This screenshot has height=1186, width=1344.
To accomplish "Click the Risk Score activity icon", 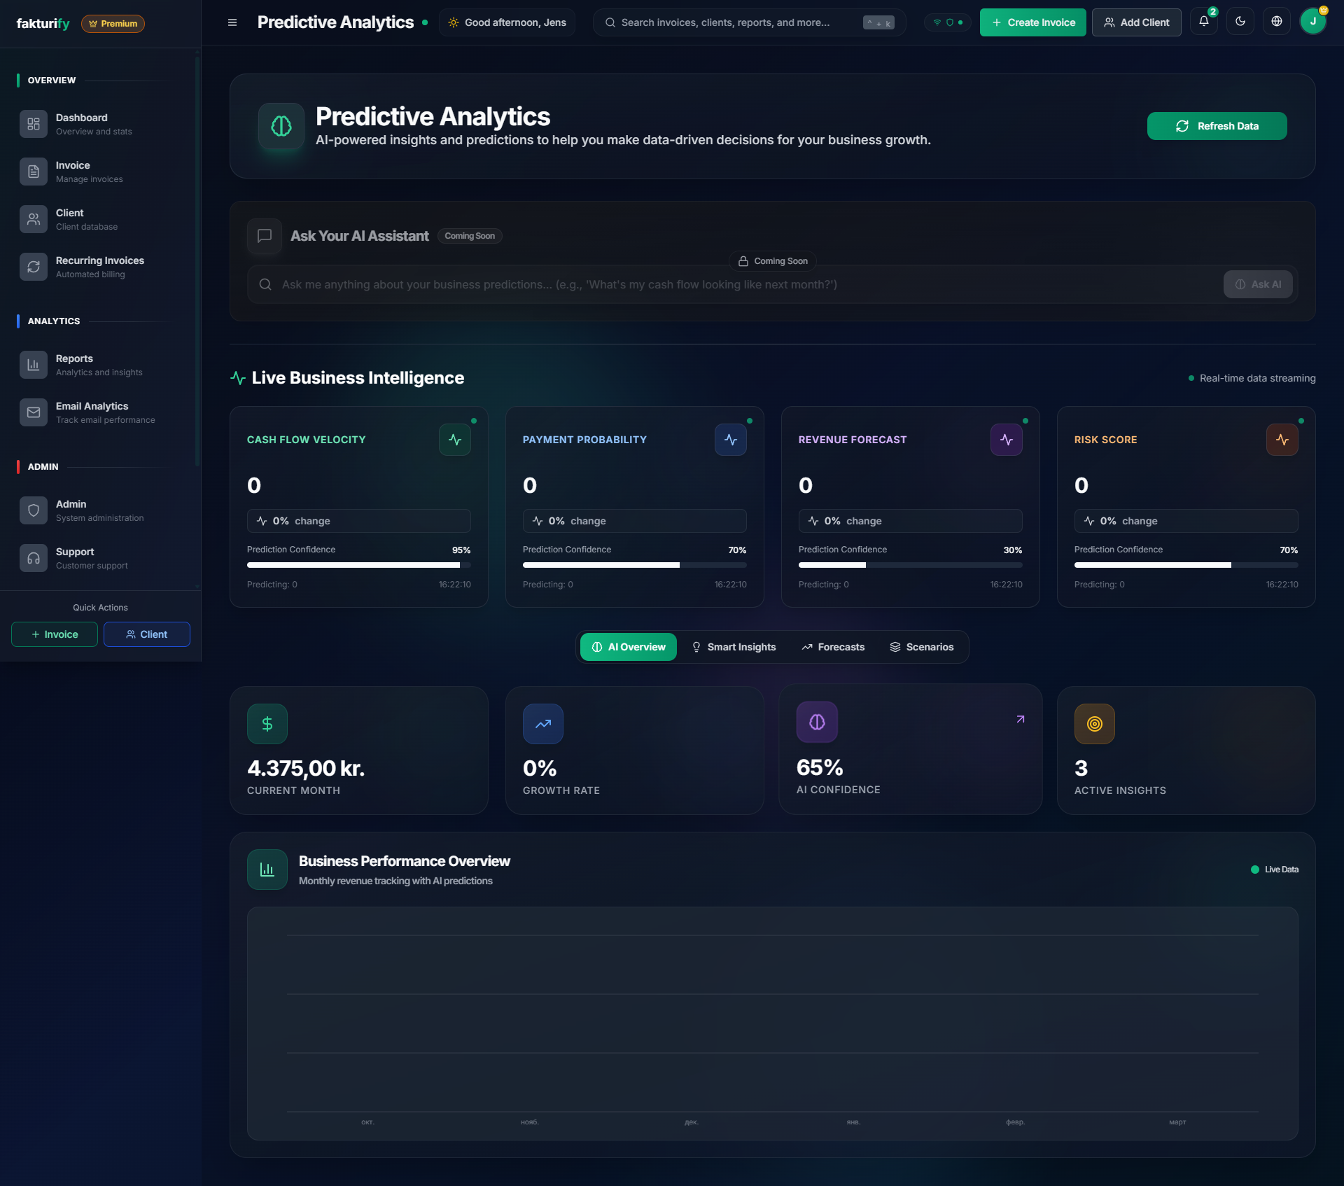I will coord(1282,440).
